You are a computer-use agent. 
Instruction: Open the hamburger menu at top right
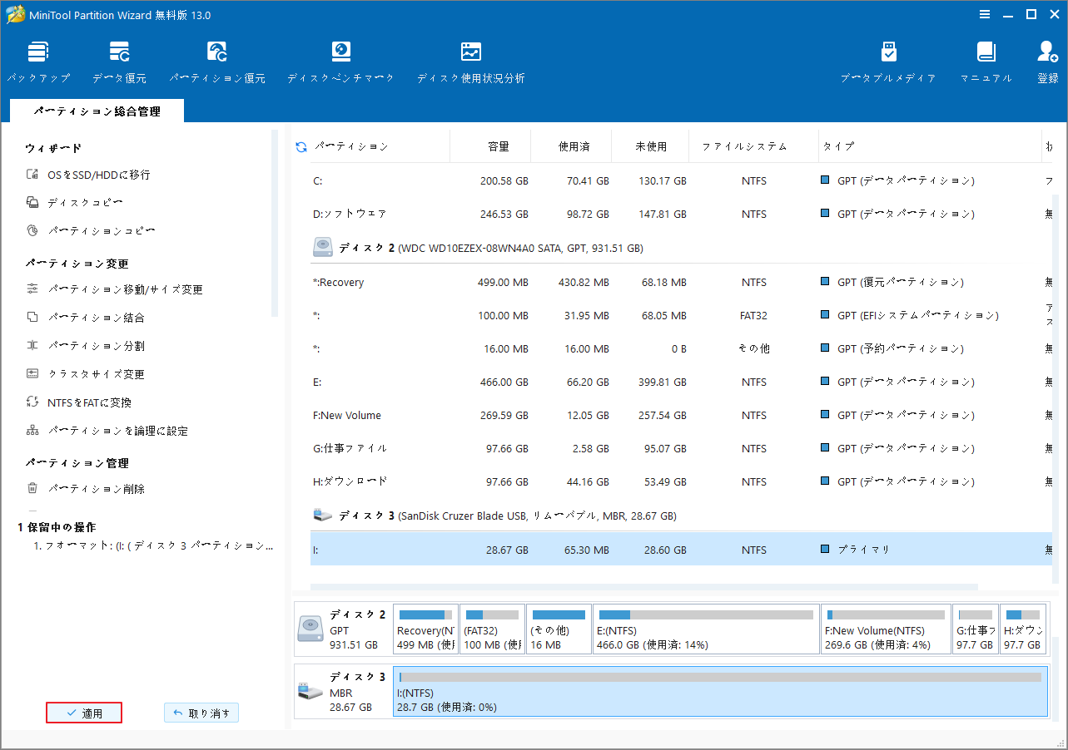tap(985, 14)
